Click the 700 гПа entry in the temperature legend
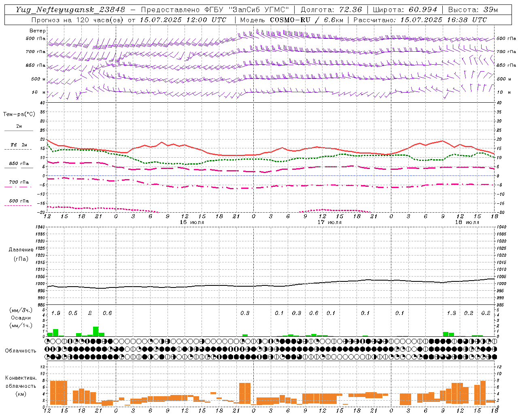Image resolution: width=518 pixels, height=414 pixels. 19,182
